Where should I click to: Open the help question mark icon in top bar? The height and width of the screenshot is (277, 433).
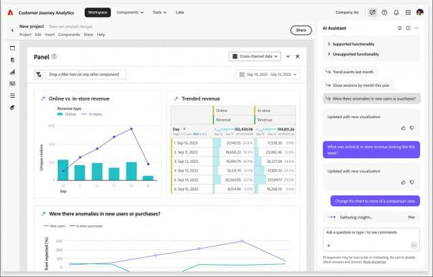[x=384, y=12]
